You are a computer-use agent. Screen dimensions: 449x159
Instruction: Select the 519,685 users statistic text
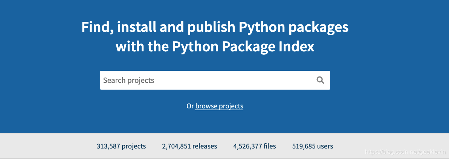tap(312, 146)
